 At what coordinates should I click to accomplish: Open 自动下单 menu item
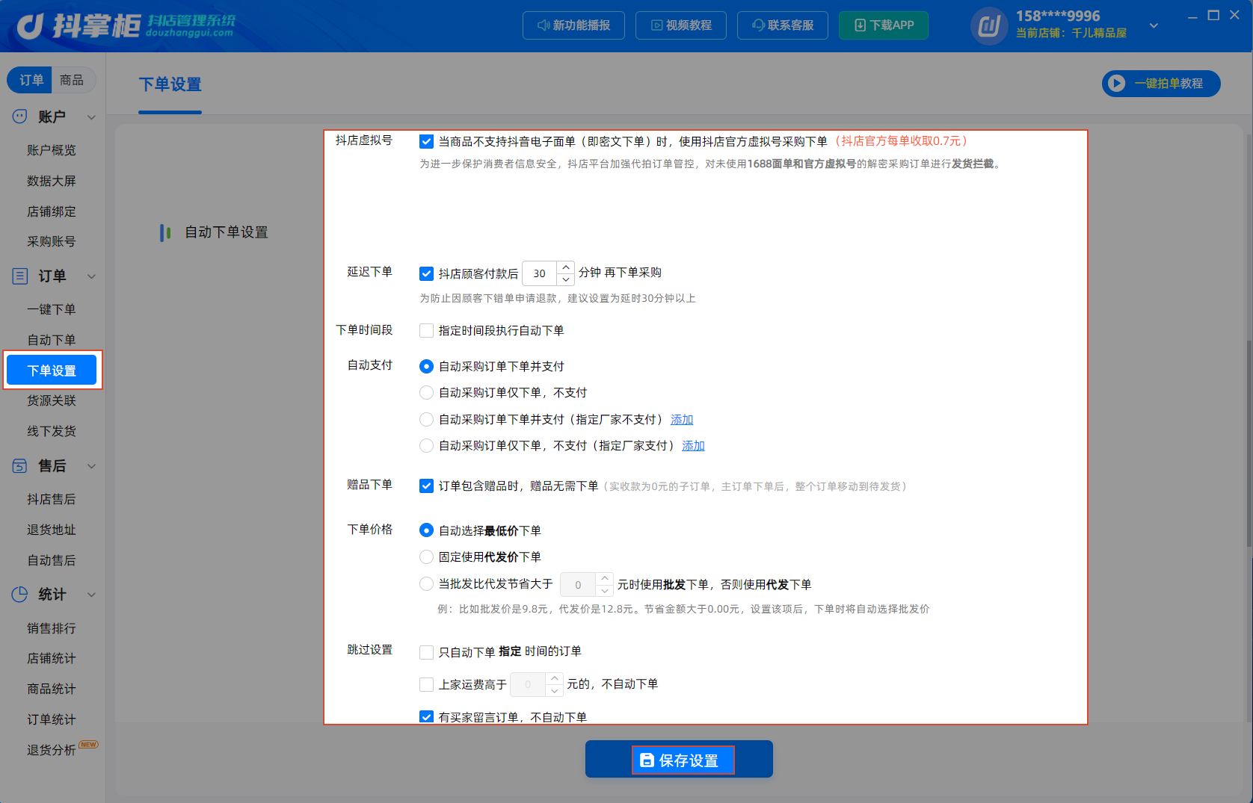point(52,340)
